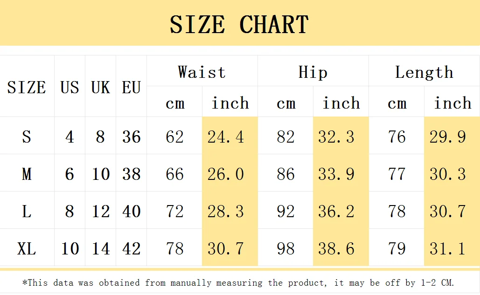Click the highlighted 24.4 waist inch cell
The width and height of the screenshot is (480, 295).
tap(226, 137)
